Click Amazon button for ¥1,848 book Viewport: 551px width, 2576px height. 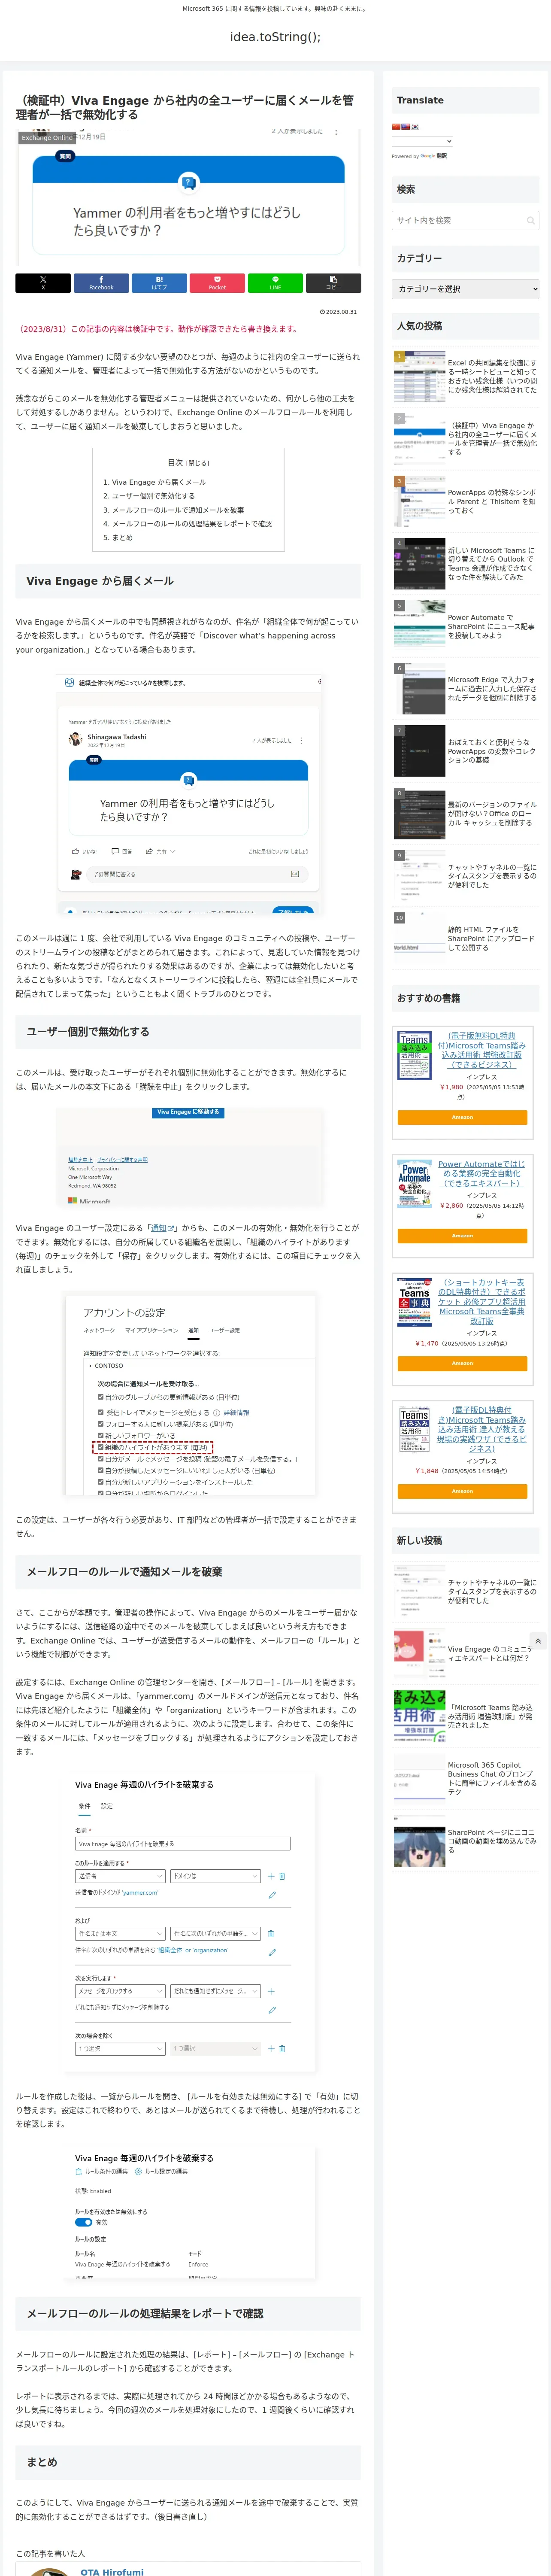(462, 1491)
